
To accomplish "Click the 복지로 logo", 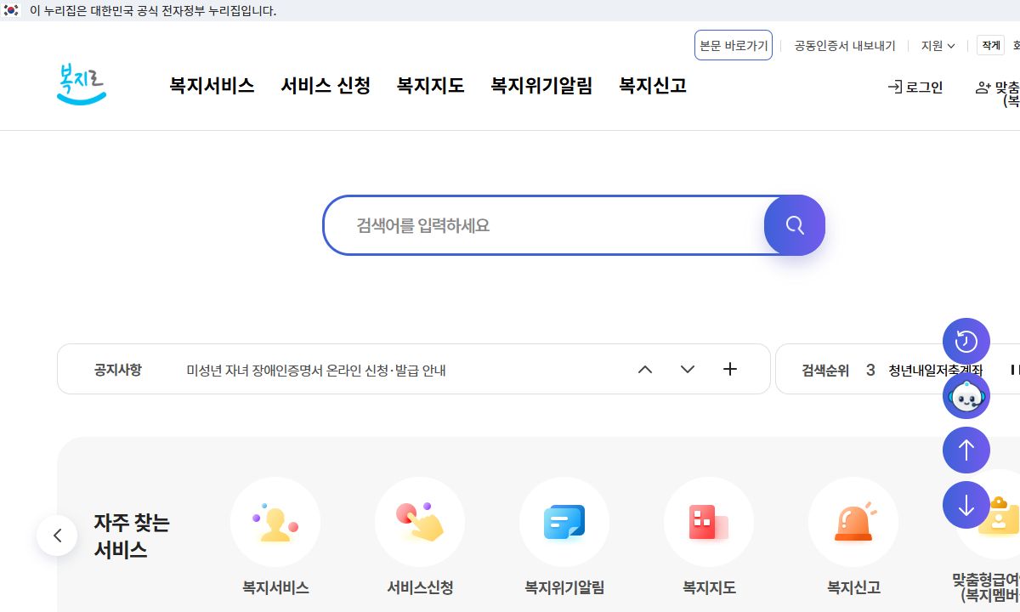I will [x=82, y=84].
